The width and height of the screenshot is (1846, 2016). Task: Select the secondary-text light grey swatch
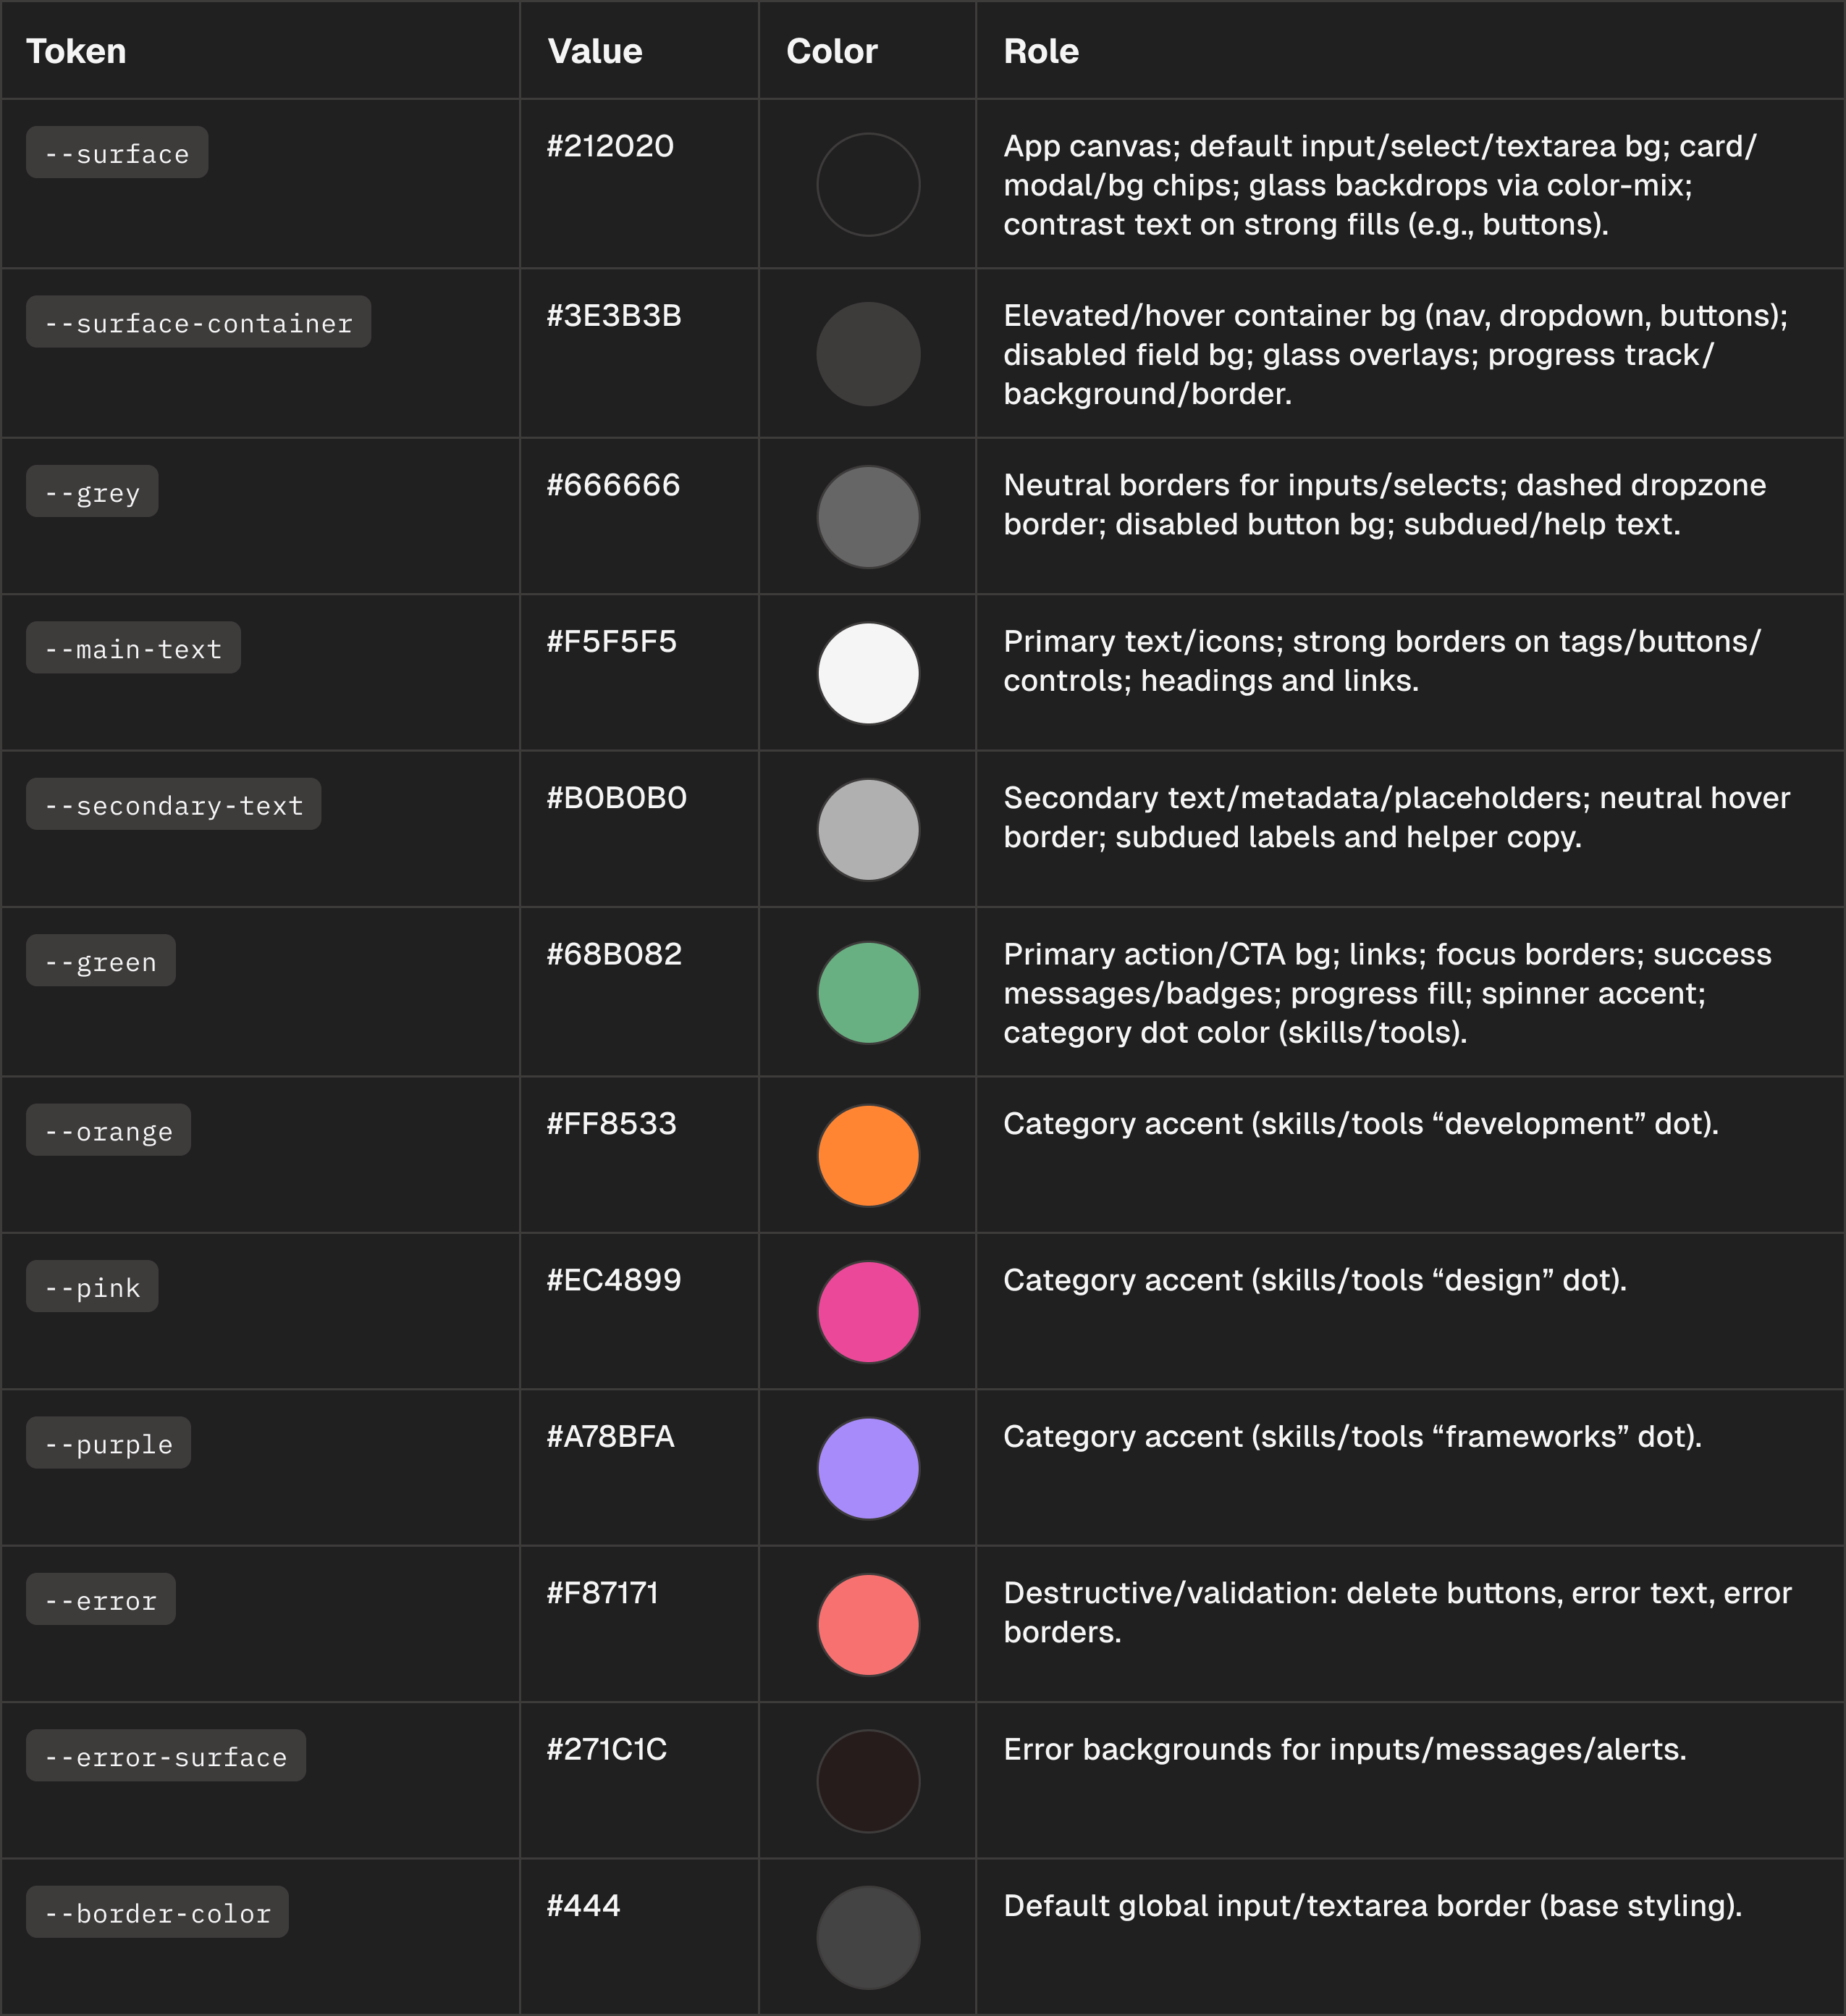coord(867,830)
